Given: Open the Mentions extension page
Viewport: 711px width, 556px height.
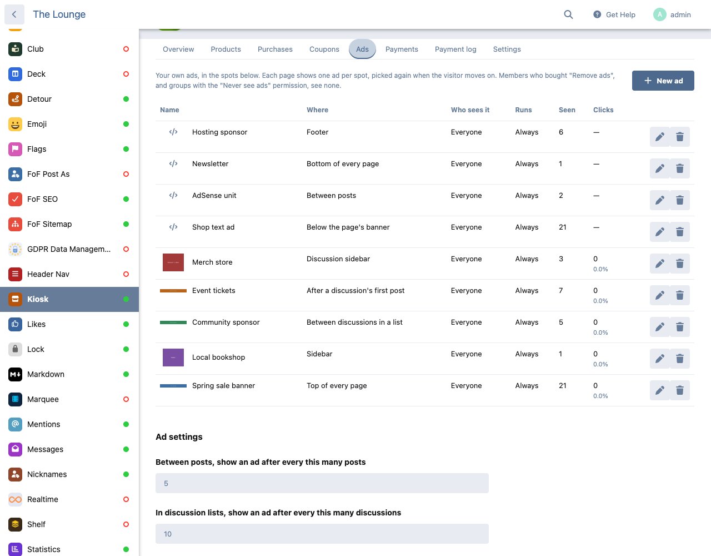Looking at the screenshot, I should tap(69, 424).
